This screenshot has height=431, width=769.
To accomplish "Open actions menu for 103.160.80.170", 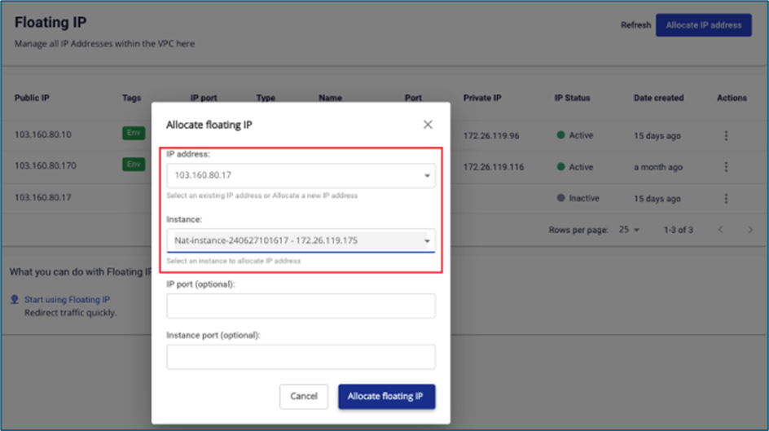I will click(726, 167).
